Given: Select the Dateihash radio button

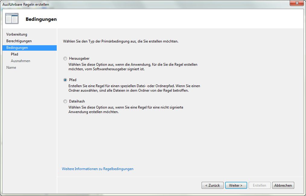Looking at the screenshot, I should (65, 101).
